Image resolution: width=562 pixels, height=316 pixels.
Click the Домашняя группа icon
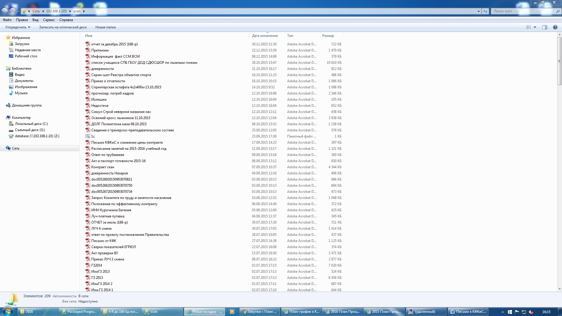click(8, 105)
